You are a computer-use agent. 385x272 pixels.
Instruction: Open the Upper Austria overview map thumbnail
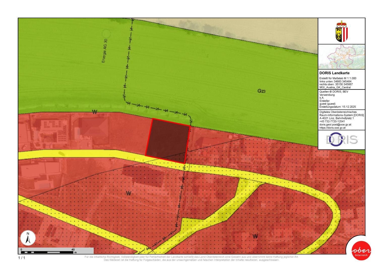[341, 57]
